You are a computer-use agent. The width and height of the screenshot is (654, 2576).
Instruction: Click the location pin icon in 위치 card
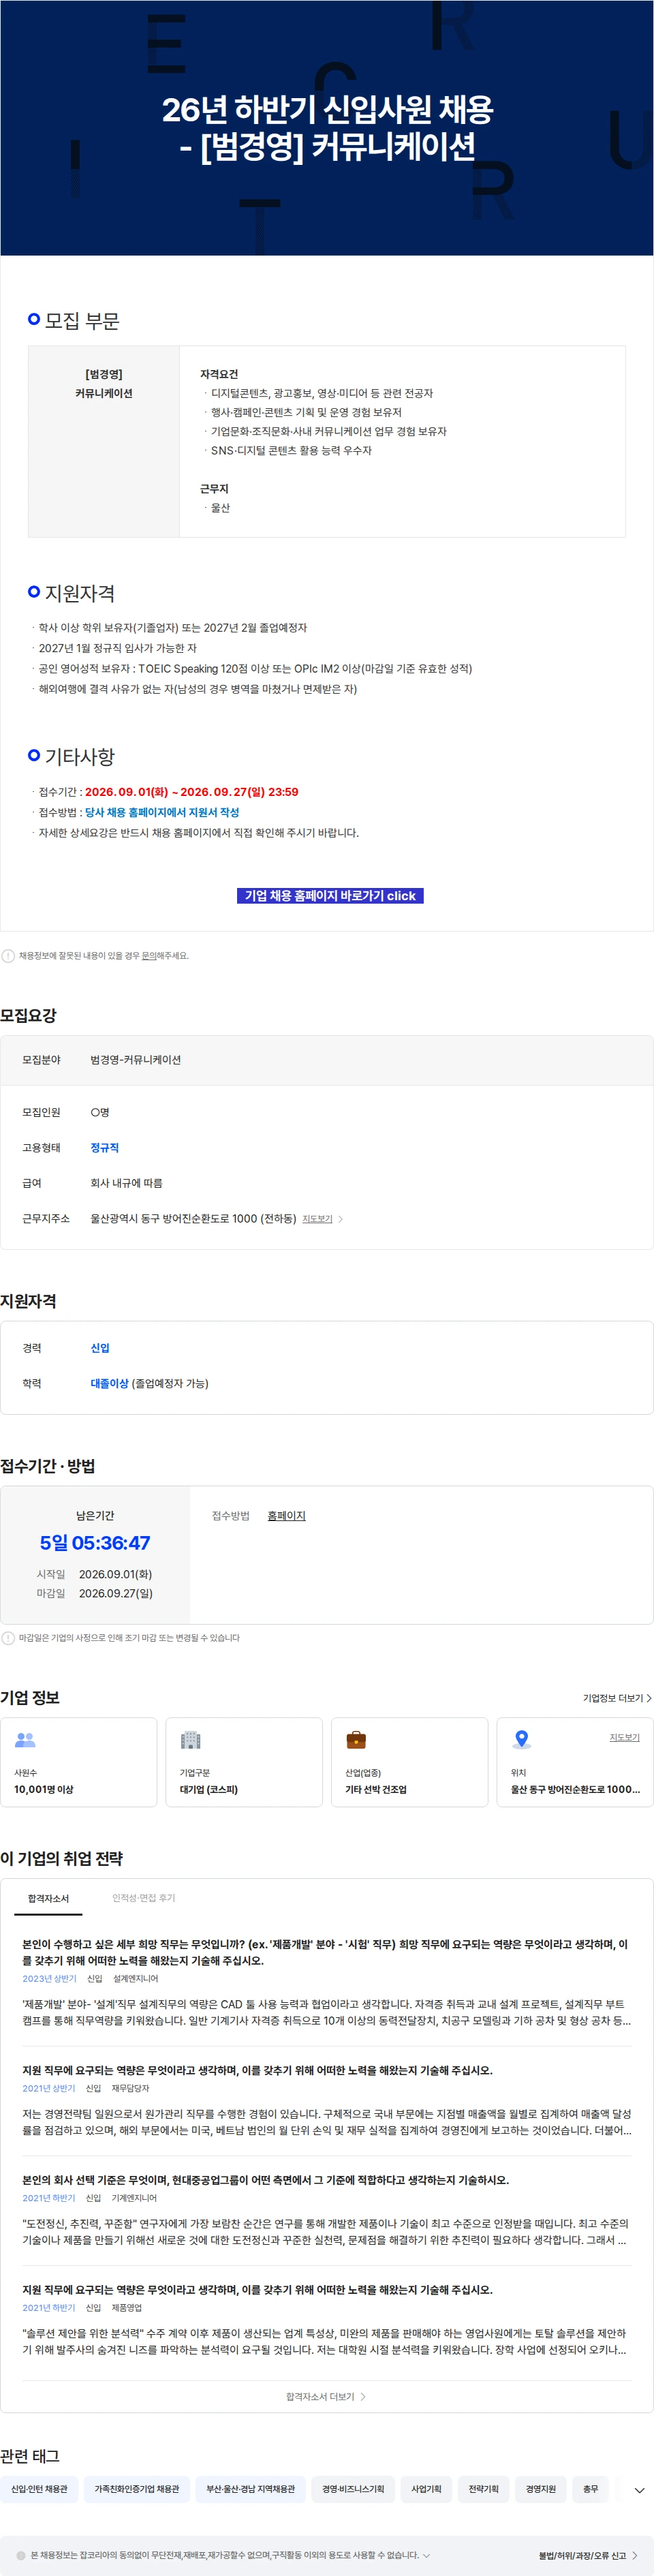(x=521, y=1740)
